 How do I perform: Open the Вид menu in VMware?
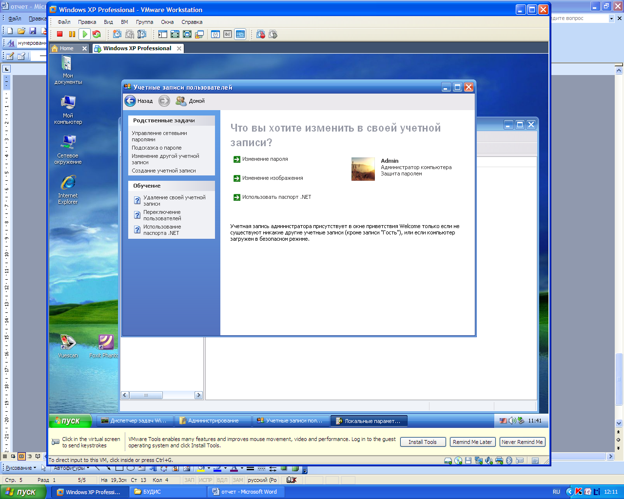[108, 22]
